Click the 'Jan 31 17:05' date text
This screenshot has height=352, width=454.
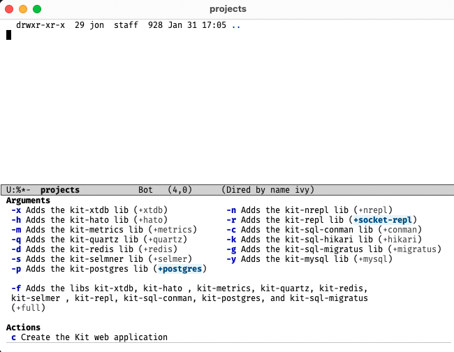(197, 25)
